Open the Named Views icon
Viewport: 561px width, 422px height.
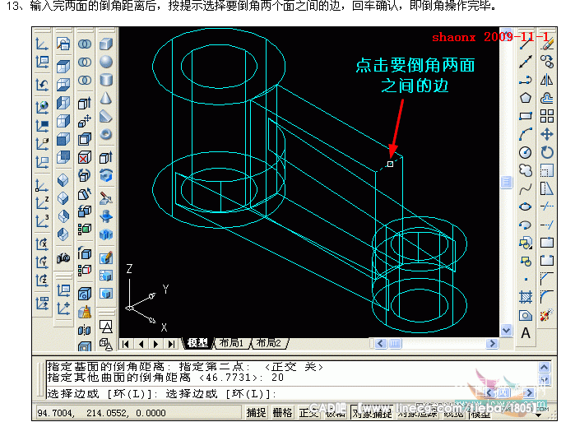point(63,44)
